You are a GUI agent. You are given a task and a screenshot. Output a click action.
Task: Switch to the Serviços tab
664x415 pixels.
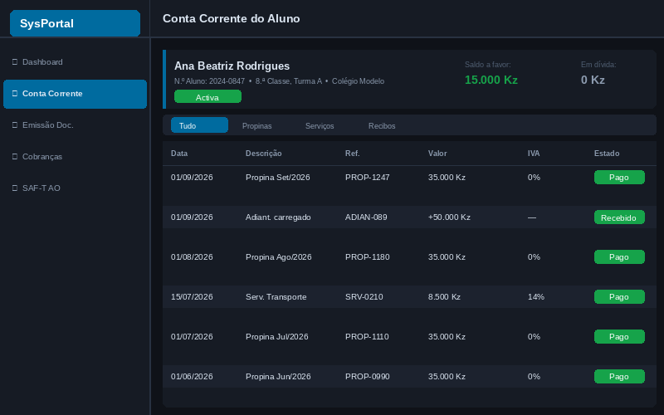point(320,126)
